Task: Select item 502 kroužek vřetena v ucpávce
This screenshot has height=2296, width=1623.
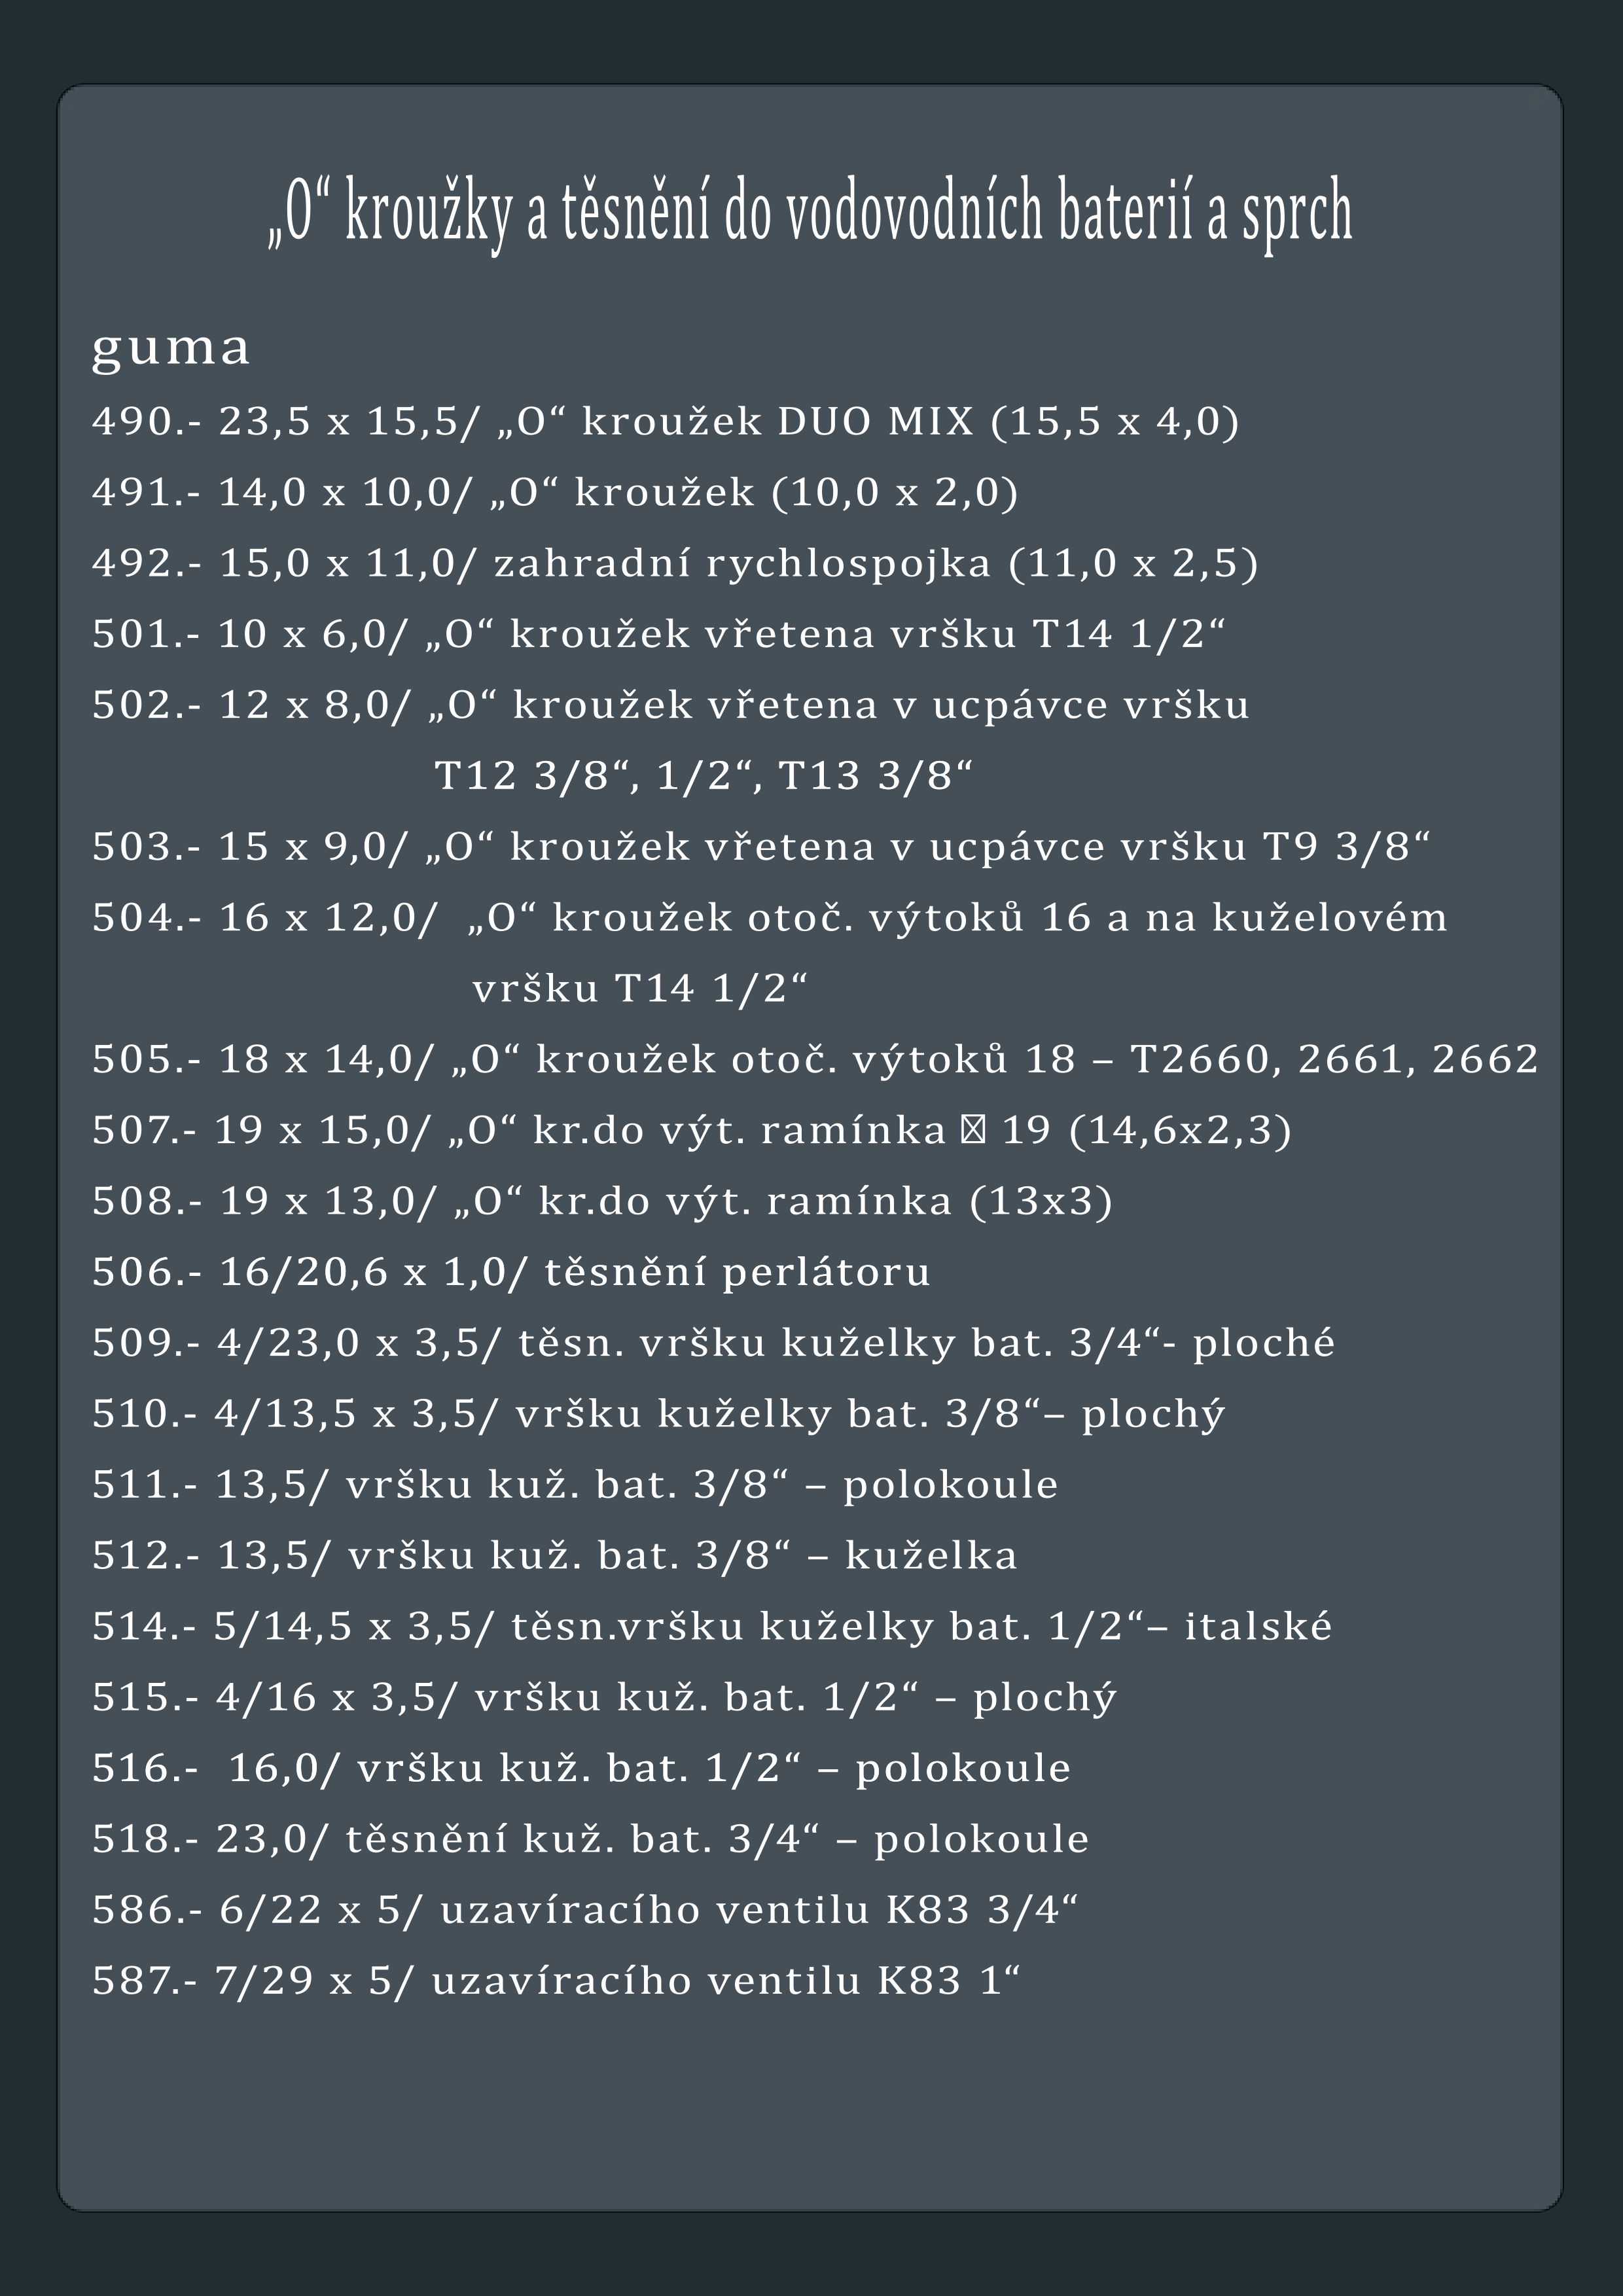Action: click(x=670, y=705)
